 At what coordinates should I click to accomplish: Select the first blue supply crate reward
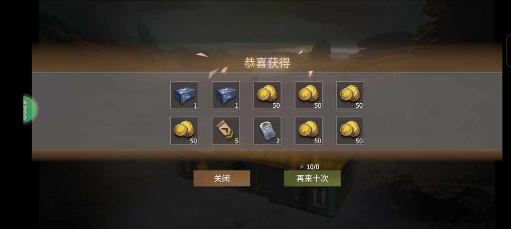184,95
